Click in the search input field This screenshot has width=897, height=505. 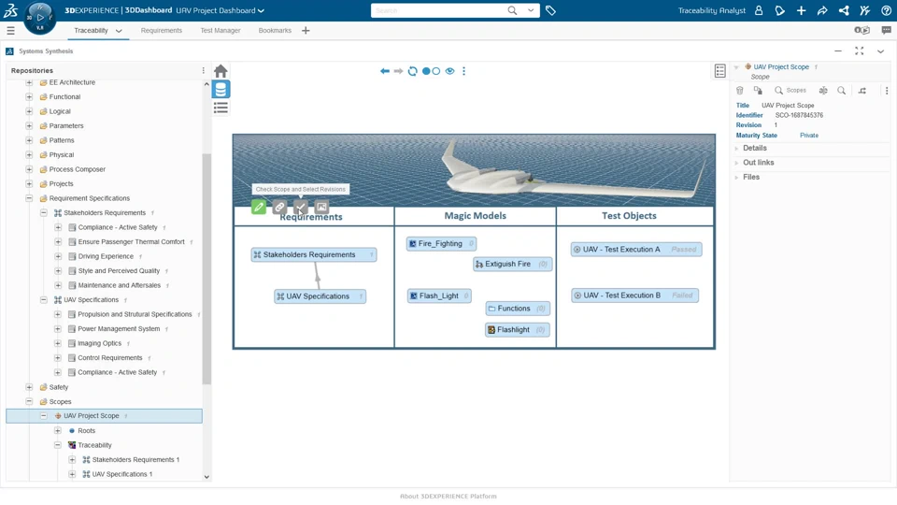click(x=439, y=10)
